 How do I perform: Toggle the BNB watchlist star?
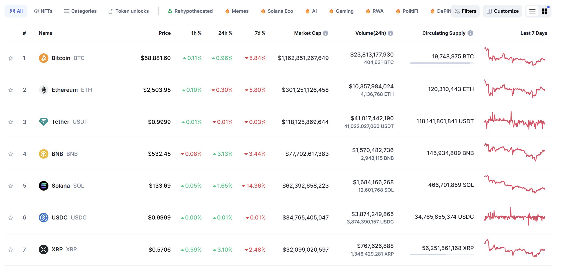11,154
